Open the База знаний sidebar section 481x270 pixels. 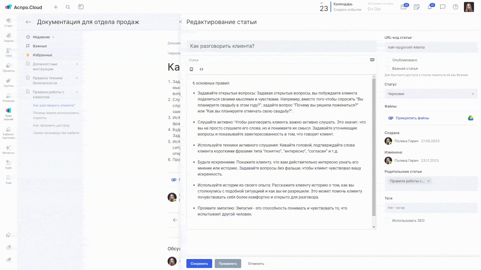[9, 114]
